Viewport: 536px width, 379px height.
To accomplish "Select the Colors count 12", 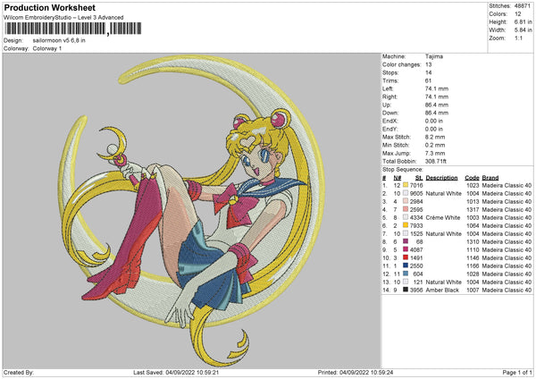I will click(518, 14).
